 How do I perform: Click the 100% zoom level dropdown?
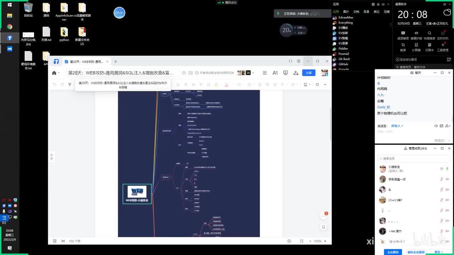click(317, 241)
